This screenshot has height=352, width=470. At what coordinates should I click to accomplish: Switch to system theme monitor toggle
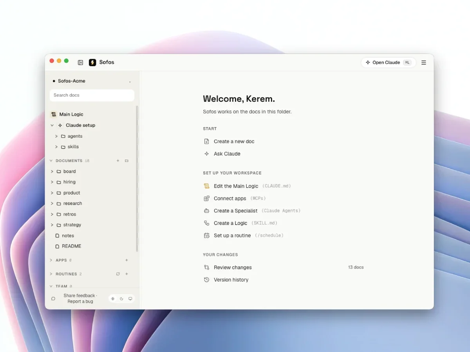[130, 299]
